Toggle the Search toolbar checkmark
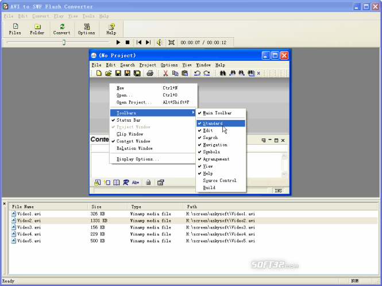This screenshot has width=382, height=286. 221,138
